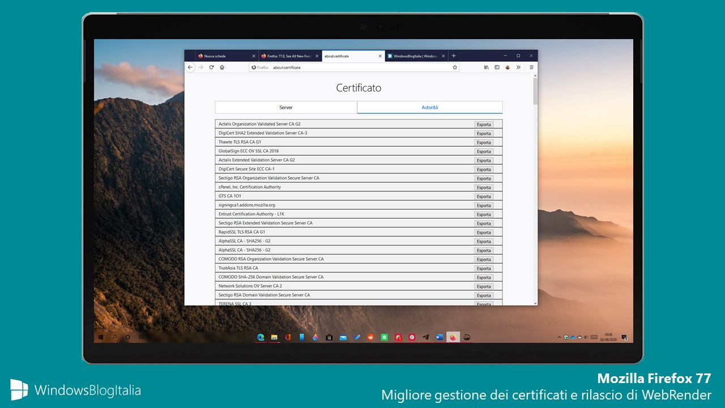The width and height of the screenshot is (725, 408).
Task: Switch to the Firefox 77.0 release notes tab
Action: 290,56
